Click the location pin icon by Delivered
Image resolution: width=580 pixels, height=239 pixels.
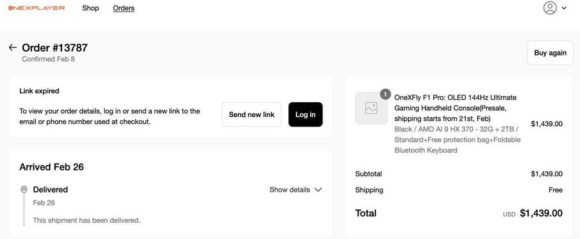point(24,190)
